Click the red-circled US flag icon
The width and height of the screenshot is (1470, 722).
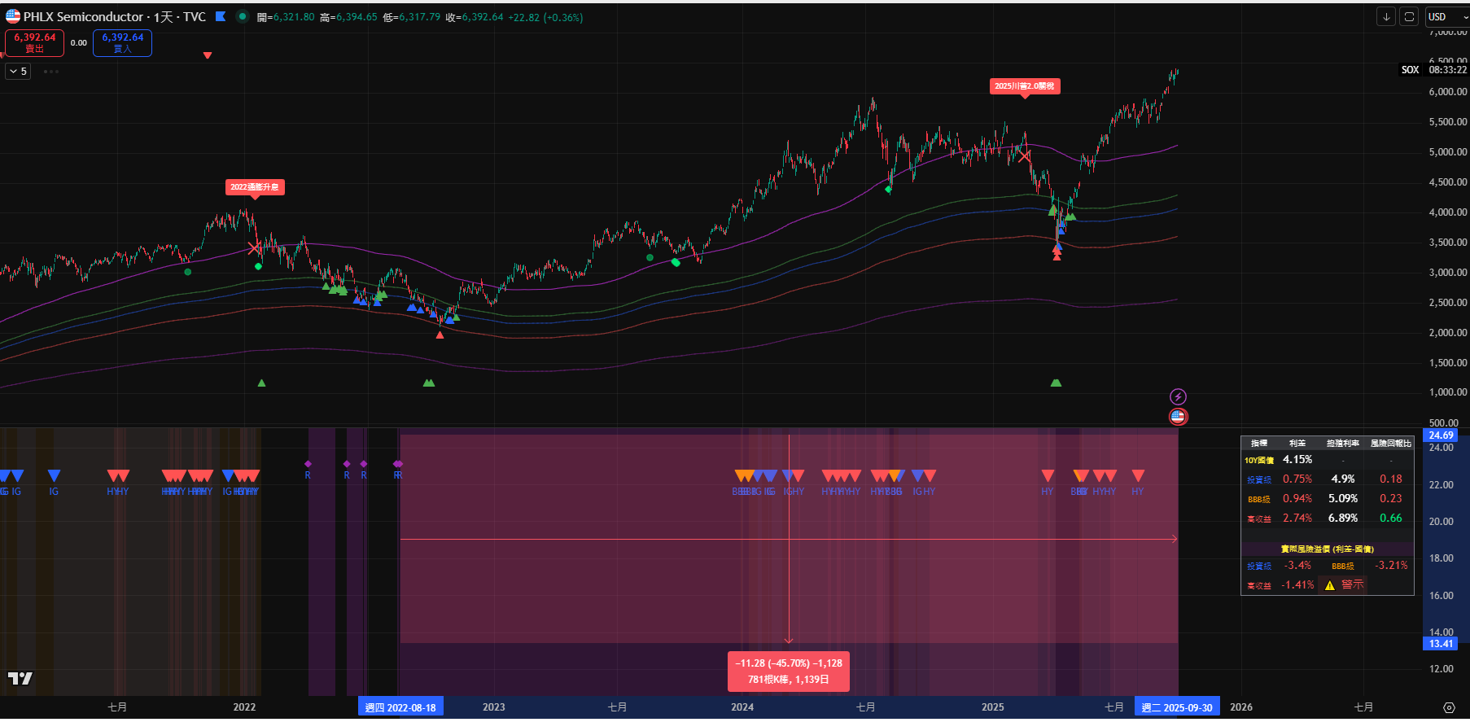pyautogui.click(x=1178, y=417)
